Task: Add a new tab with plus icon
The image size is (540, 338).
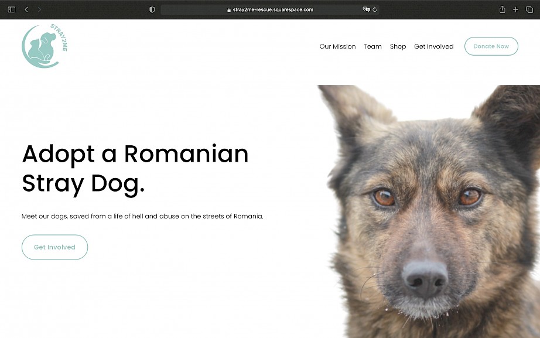Action: (515, 9)
